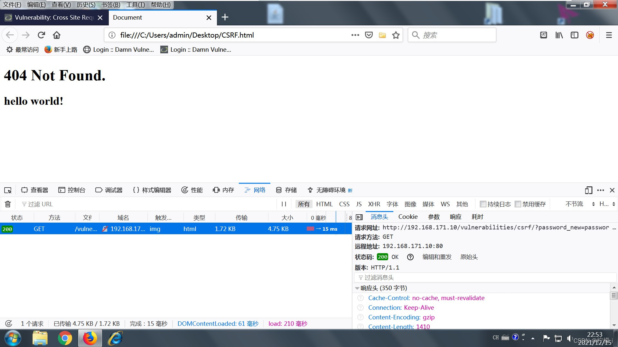Clear network log with trash icon

(8, 204)
